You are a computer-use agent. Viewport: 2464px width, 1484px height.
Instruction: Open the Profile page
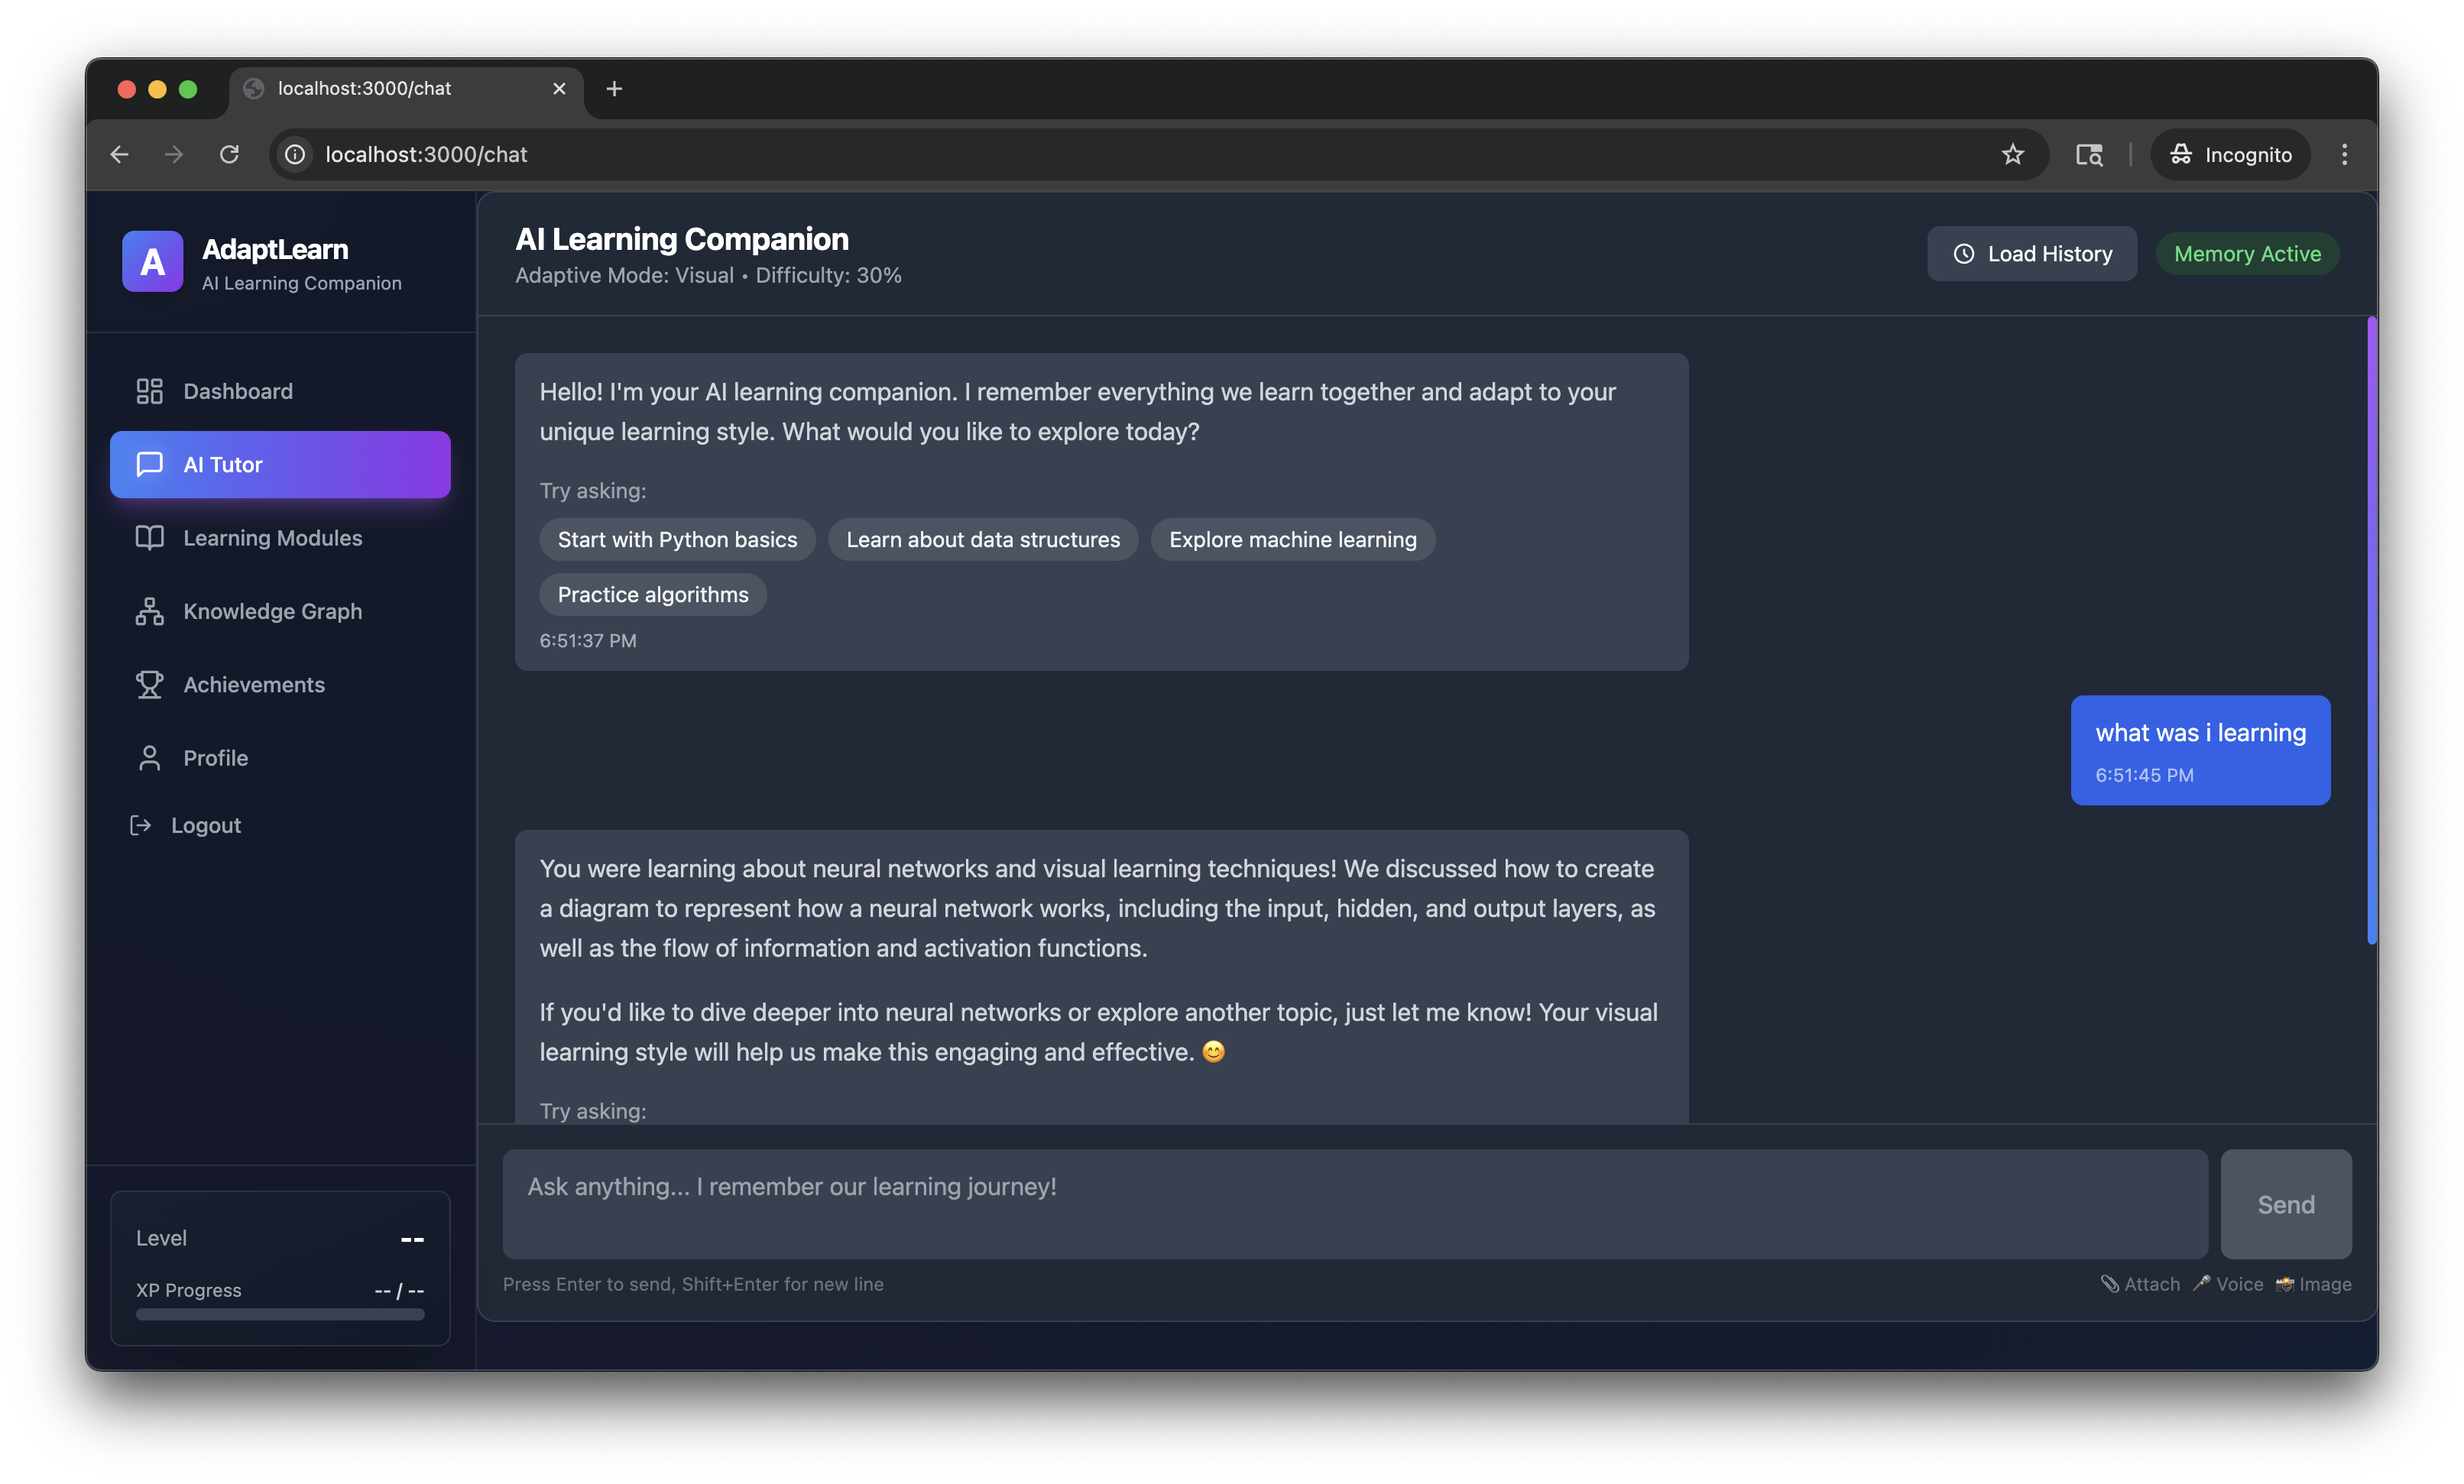pyautogui.click(x=215, y=758)
